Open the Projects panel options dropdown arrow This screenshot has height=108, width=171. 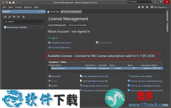click(x=39, y=11)
